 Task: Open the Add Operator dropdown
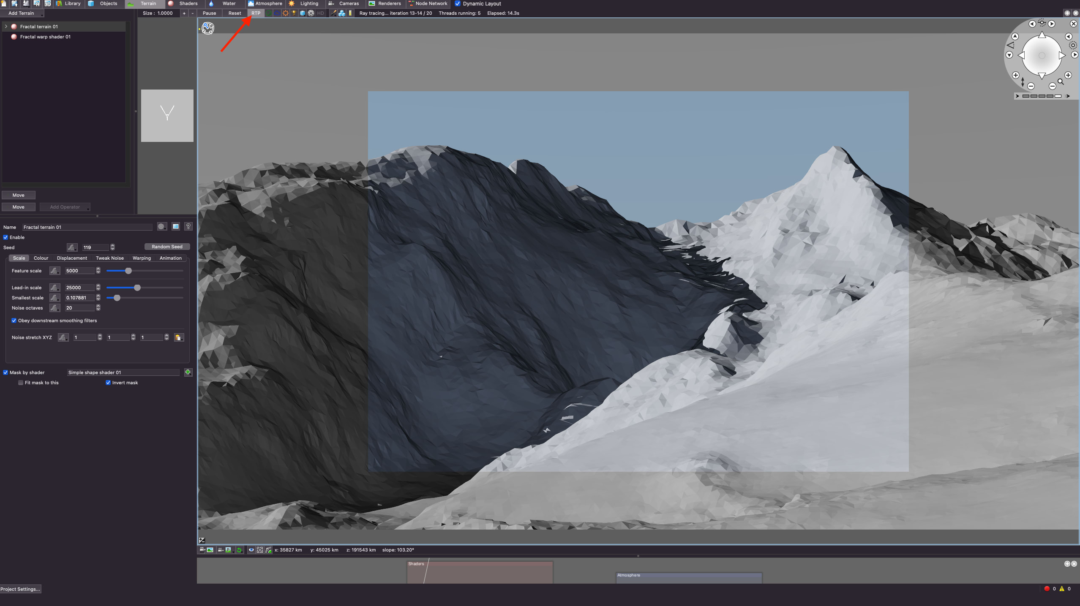click(65, 207)
